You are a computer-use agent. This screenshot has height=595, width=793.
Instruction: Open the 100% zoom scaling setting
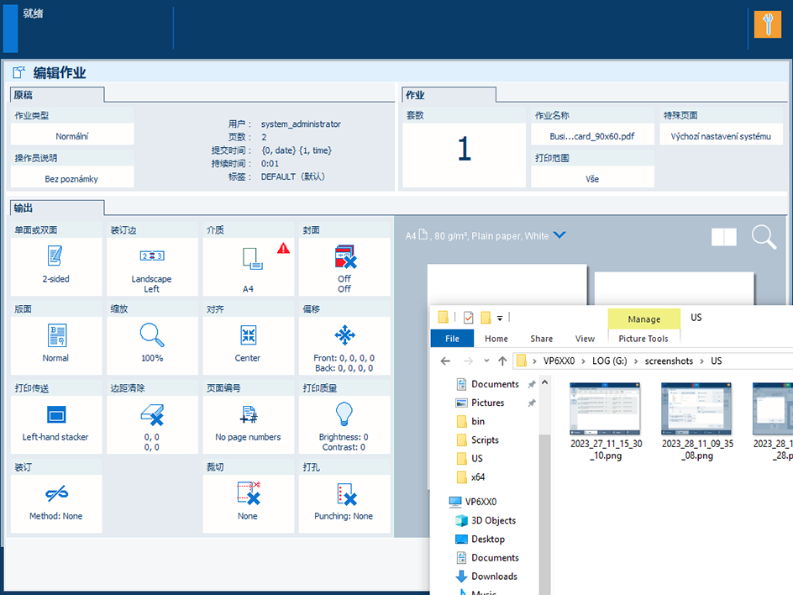pos(151,345)
